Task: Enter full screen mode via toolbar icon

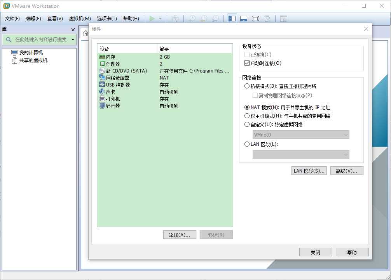Action: tap(255, 19)
